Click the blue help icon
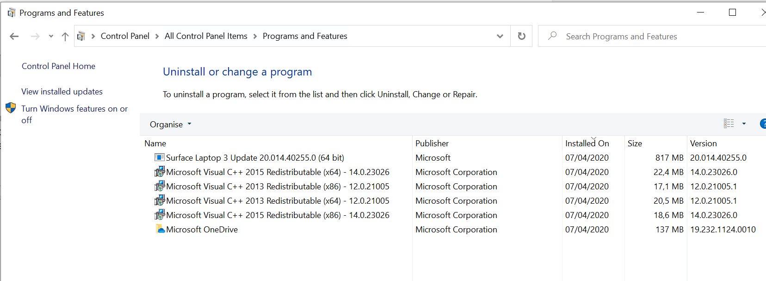Viewport: 766px width, 281px height. click(x=763, y=124)
